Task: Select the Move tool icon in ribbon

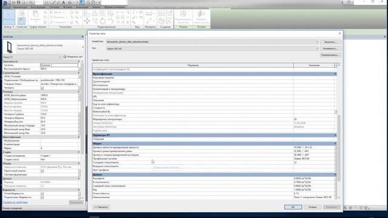Action: tap(87, 21)
